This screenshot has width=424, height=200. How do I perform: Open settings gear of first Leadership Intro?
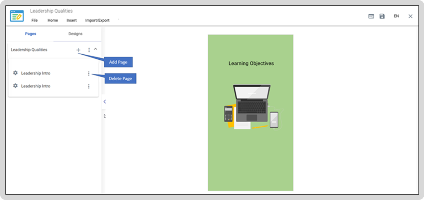coord(15,73)
